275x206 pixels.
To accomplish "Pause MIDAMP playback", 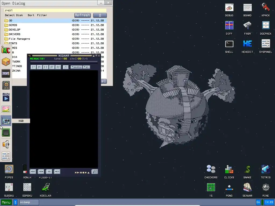I will (46, 67).
